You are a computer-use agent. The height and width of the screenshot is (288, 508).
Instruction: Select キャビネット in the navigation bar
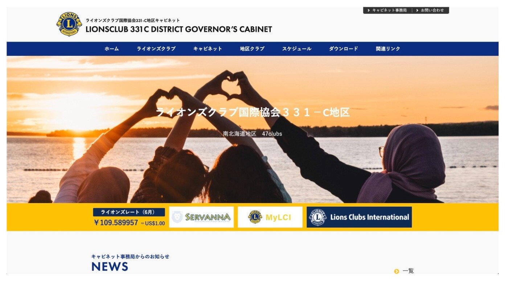[208, 49]
